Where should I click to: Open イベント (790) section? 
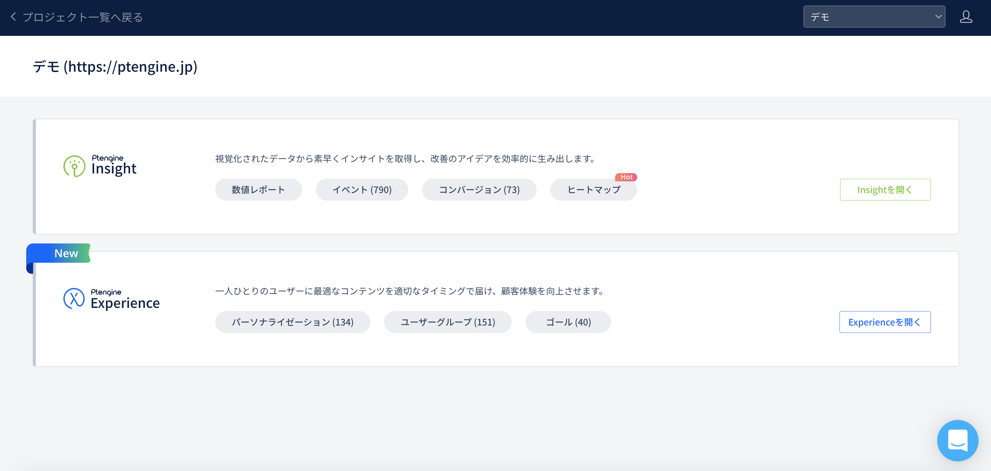click(x=362, y=190)
